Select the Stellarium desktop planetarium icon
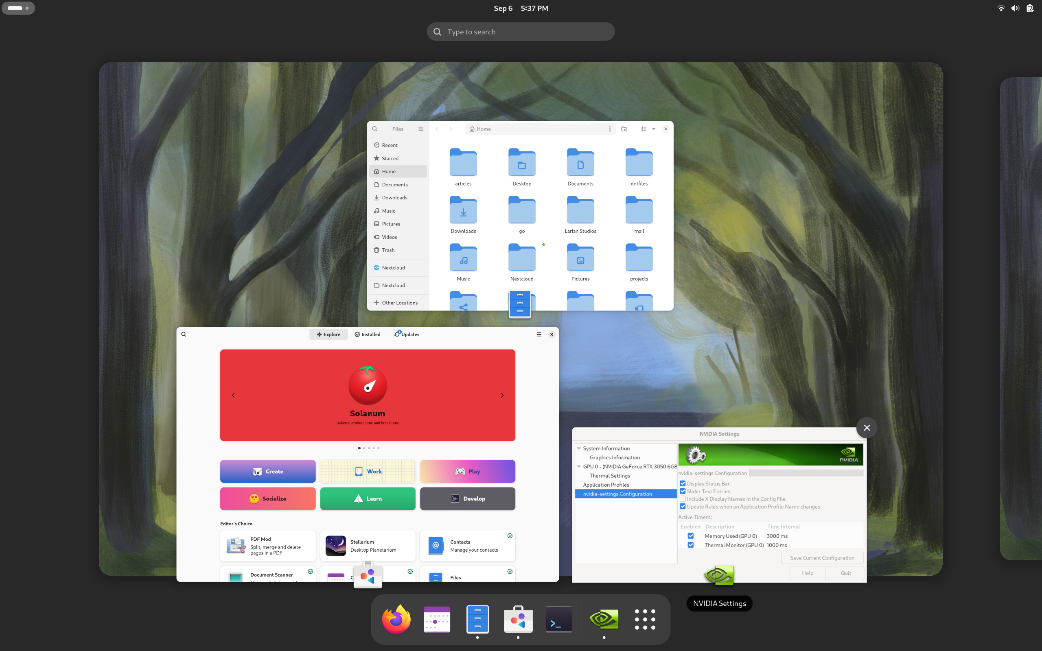The height and width of the screenshot is (651, 1042). (x=335, y=545)
